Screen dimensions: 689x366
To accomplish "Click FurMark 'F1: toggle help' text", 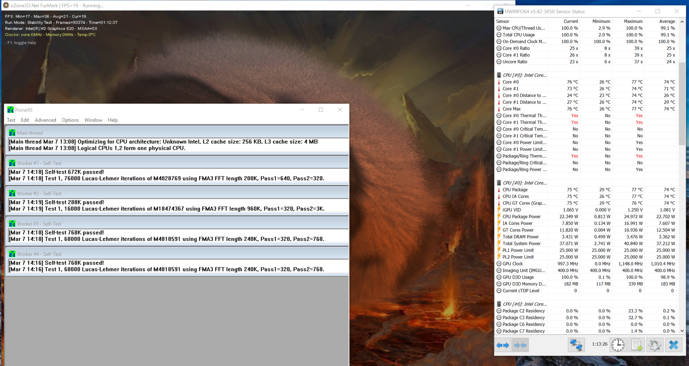I will pos(21,43).
